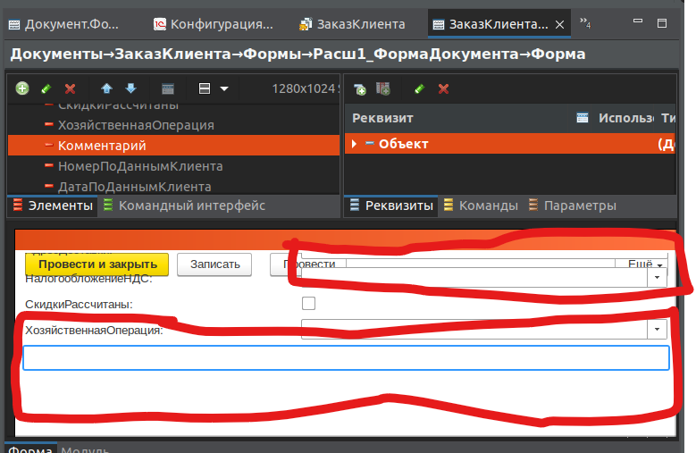Switch to the Команды tab
This screenshot has height=453, width=696.
click(x=481, y=206)
